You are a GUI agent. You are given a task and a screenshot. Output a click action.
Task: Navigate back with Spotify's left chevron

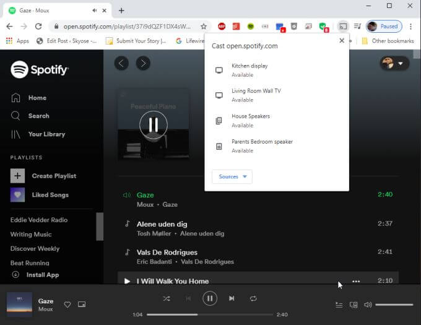121,63
